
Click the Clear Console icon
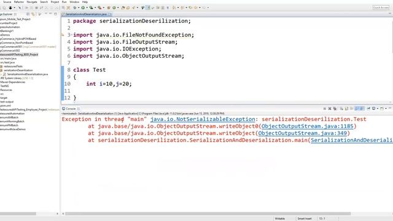point(341,109)
